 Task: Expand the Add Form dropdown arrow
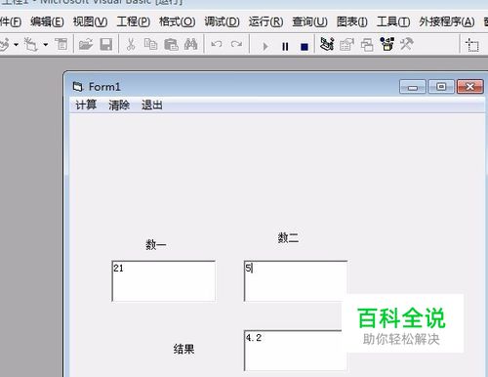[x=46, y=45]
